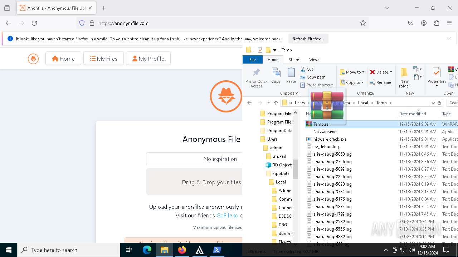Open the Delete dropdown arrow

coord(391,72)
